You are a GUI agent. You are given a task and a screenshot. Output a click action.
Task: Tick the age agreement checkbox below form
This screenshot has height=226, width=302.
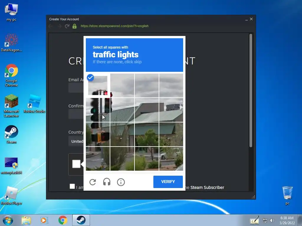pyautogui.click(x=72, y=186)
